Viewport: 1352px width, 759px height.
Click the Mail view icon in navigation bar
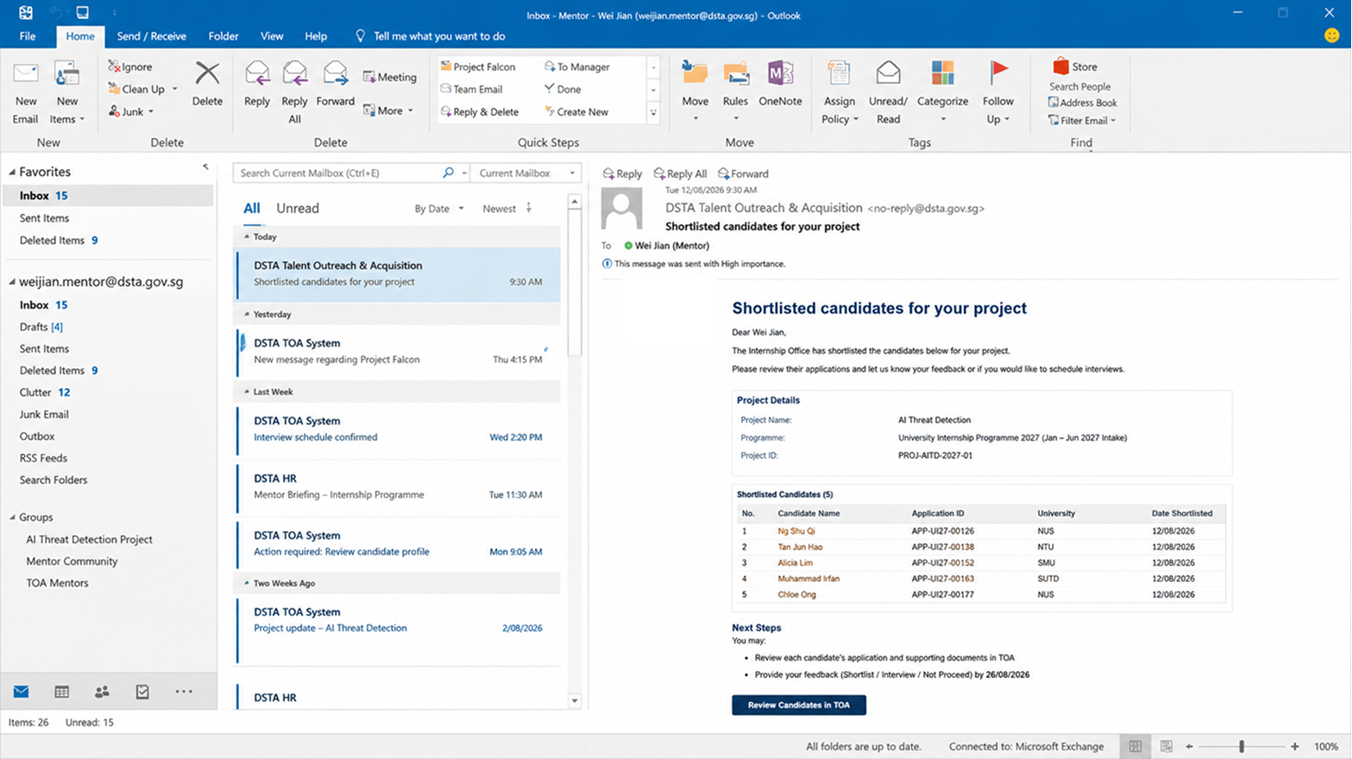click(22, 692)
